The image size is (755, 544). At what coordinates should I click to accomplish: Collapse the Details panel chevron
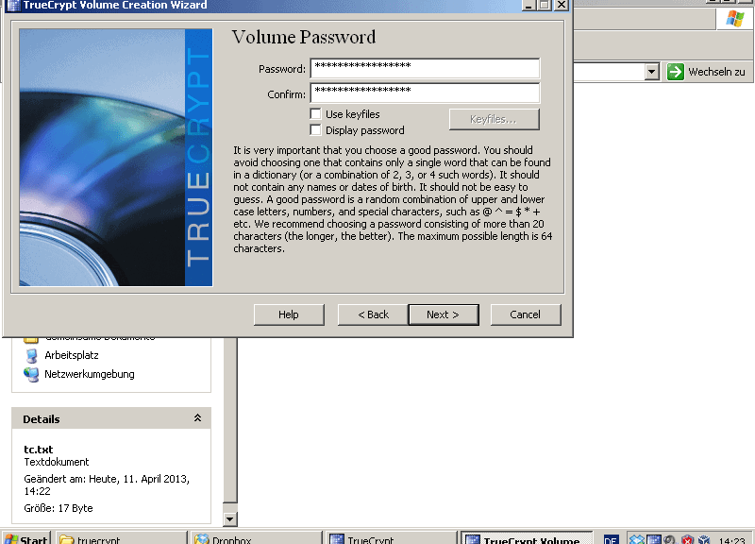pyautogui.click(x=197, y=417)
